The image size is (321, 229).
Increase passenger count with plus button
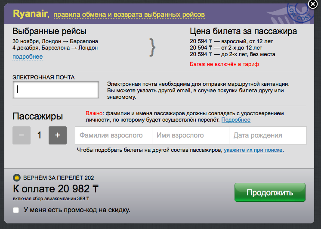coord(58,135)
